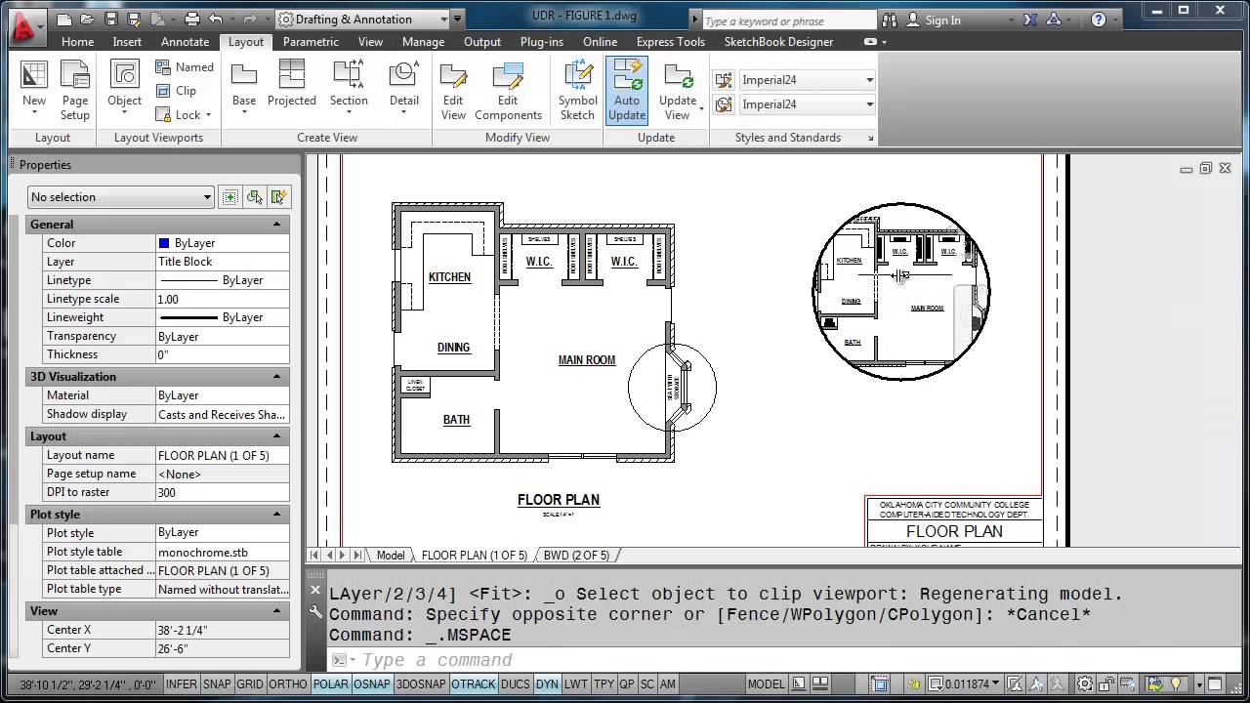Screen dimensions: 1250x703
Task: Open the Home ribbon tab
Action: (77, 42)
